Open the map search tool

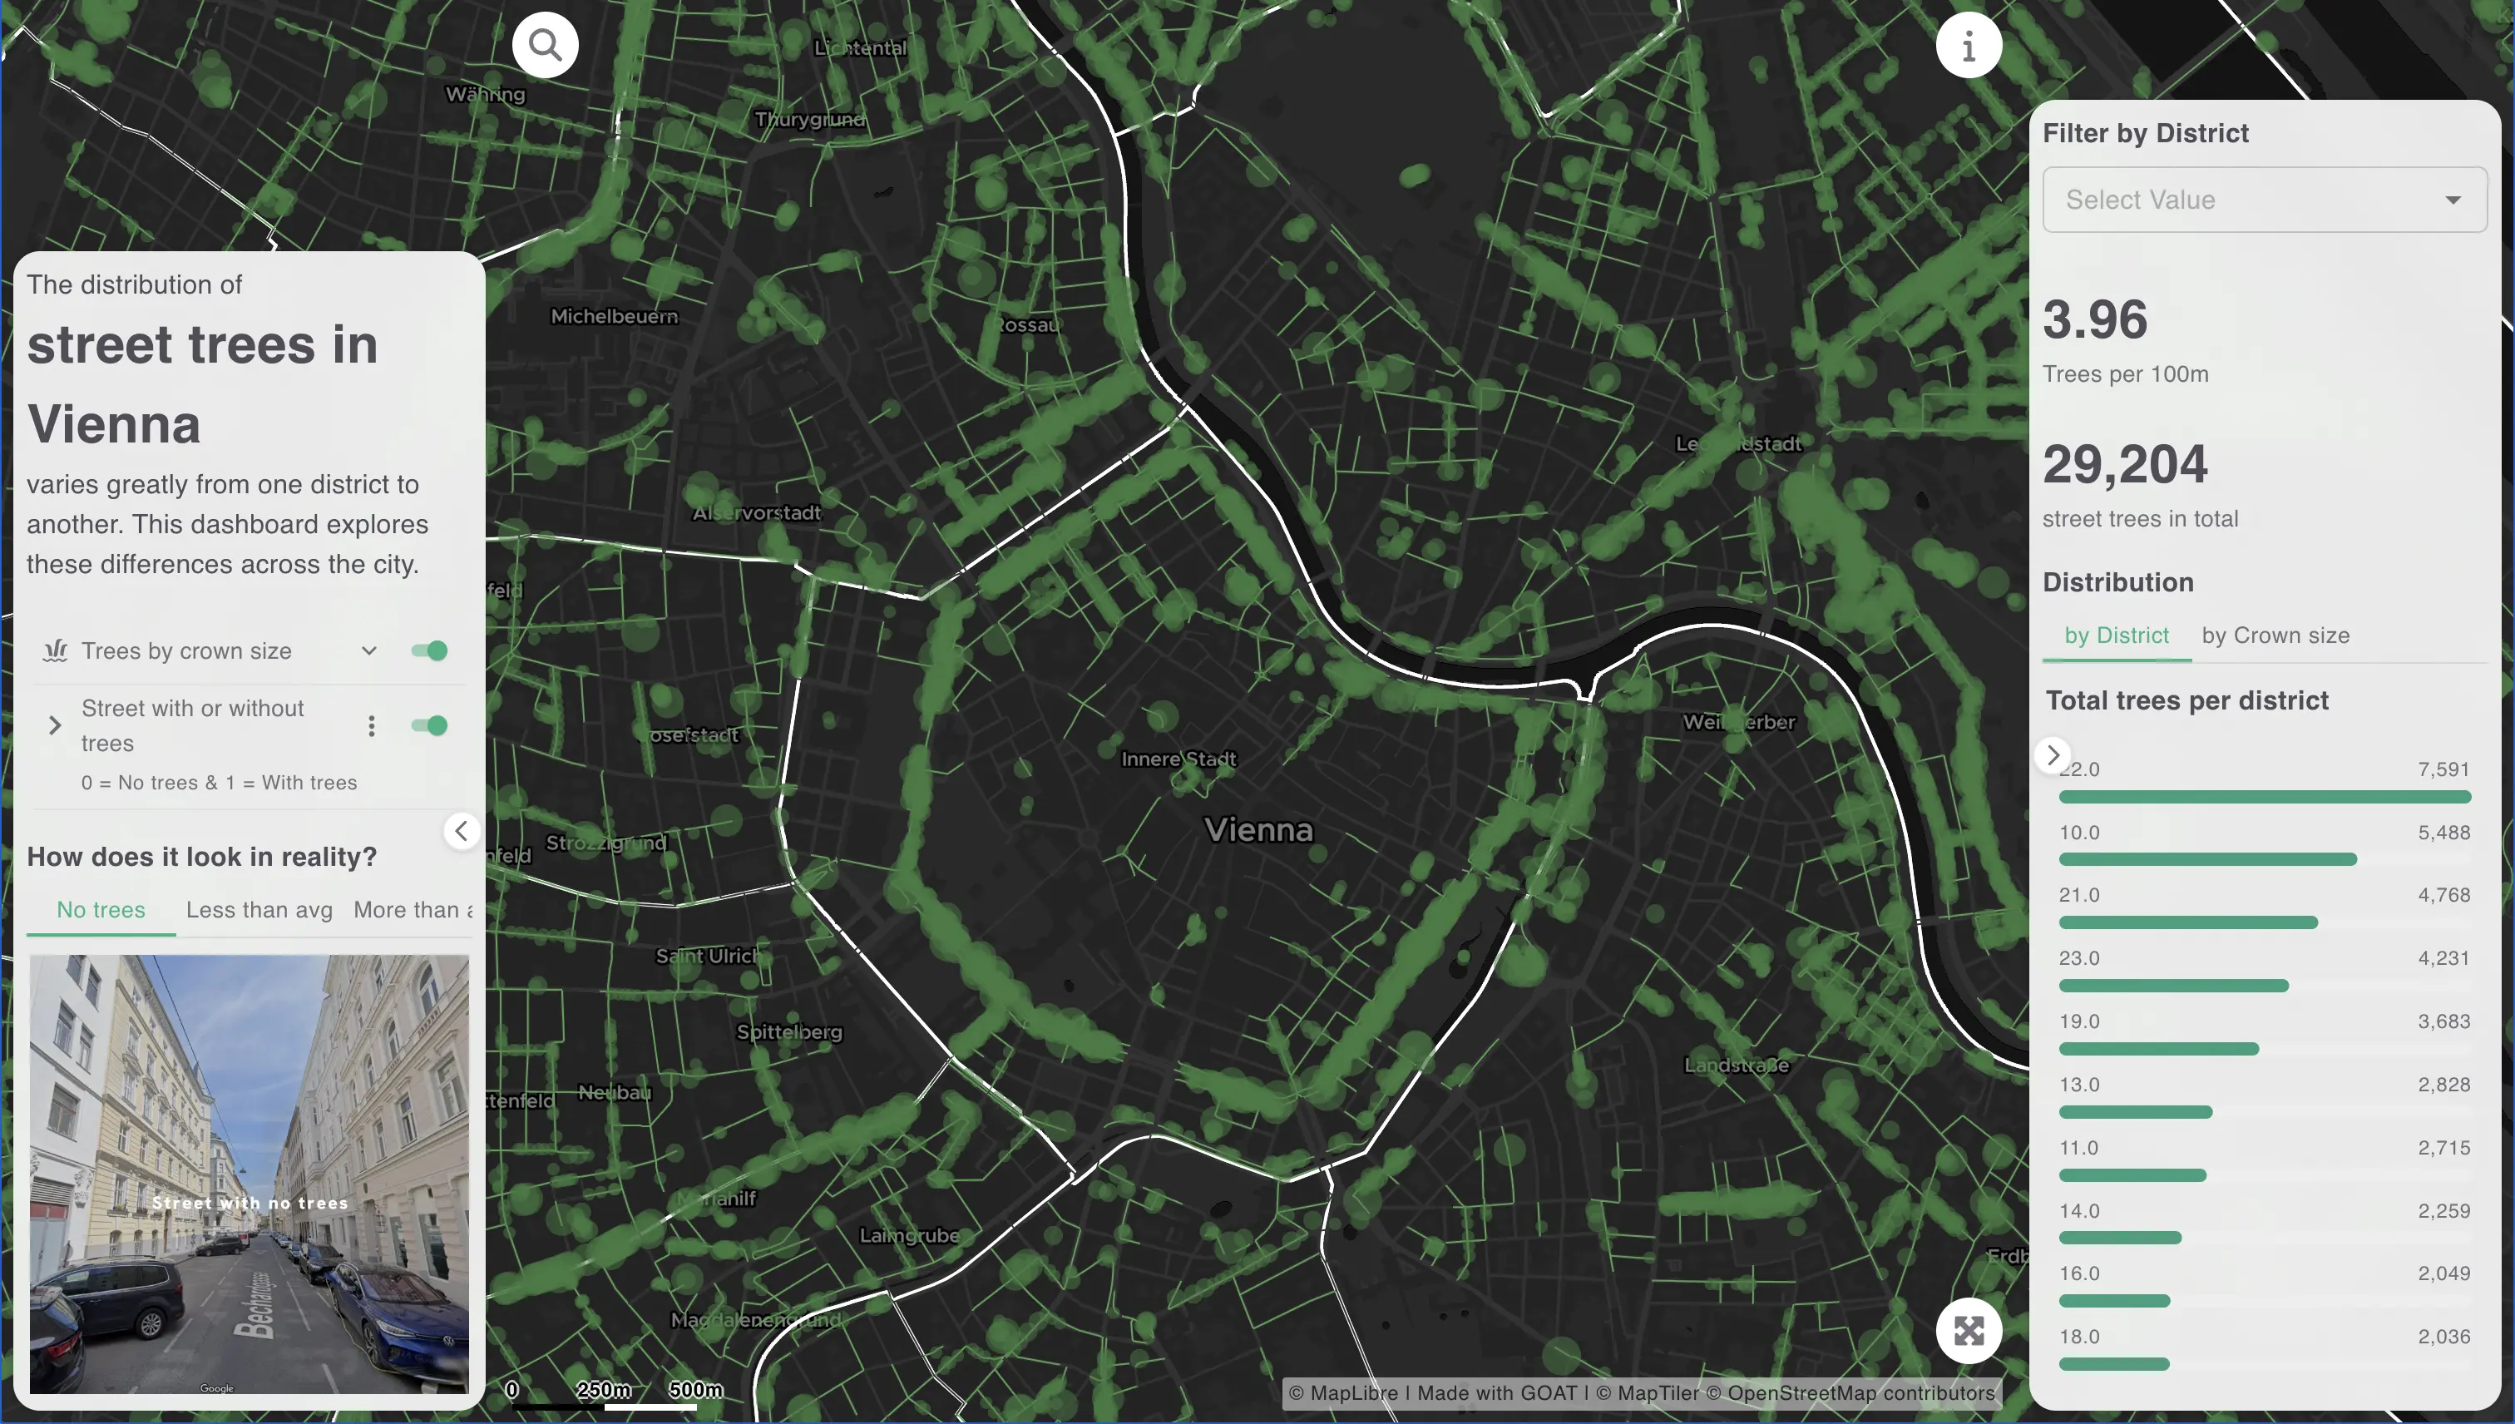tap(545, 44)
